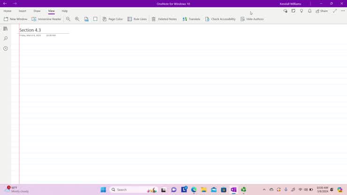The height and width of the screenshot is (195, 347).
Task: Click the Zoom In magnifier icon
Action: [x=77, y=19]
